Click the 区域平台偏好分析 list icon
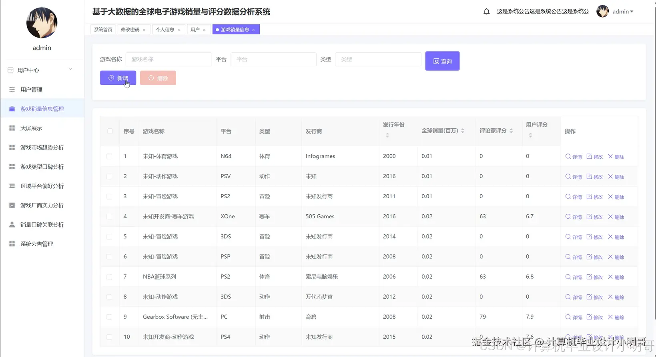 12,186
